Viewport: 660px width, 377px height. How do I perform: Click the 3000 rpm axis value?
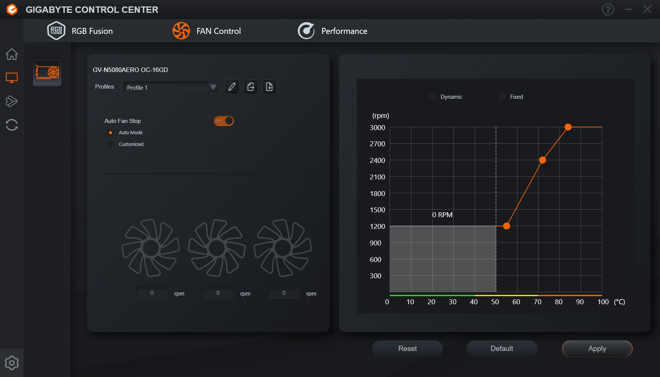point(378,127)
